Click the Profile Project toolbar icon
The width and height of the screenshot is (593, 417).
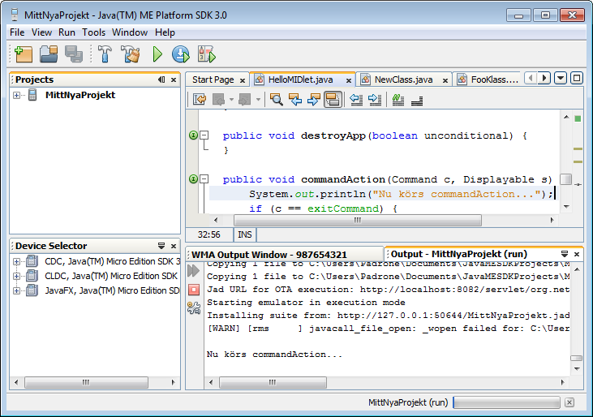point(207,54)
